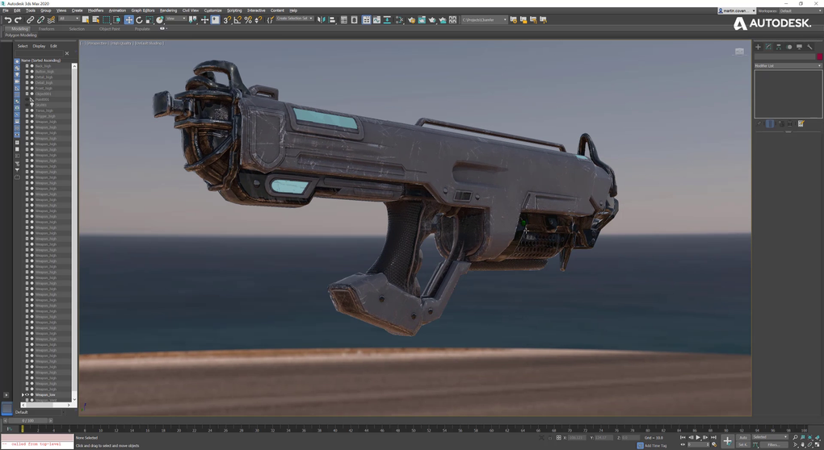Expand the Modifier List dropdown
Viewport: 824px width, 450px height.
coord(788,65)
